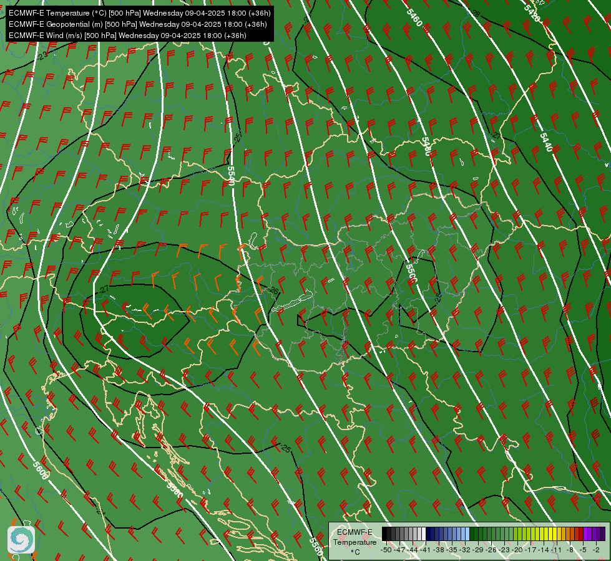
Task: Click the -47 value in the legend
Action: point(399,550)
